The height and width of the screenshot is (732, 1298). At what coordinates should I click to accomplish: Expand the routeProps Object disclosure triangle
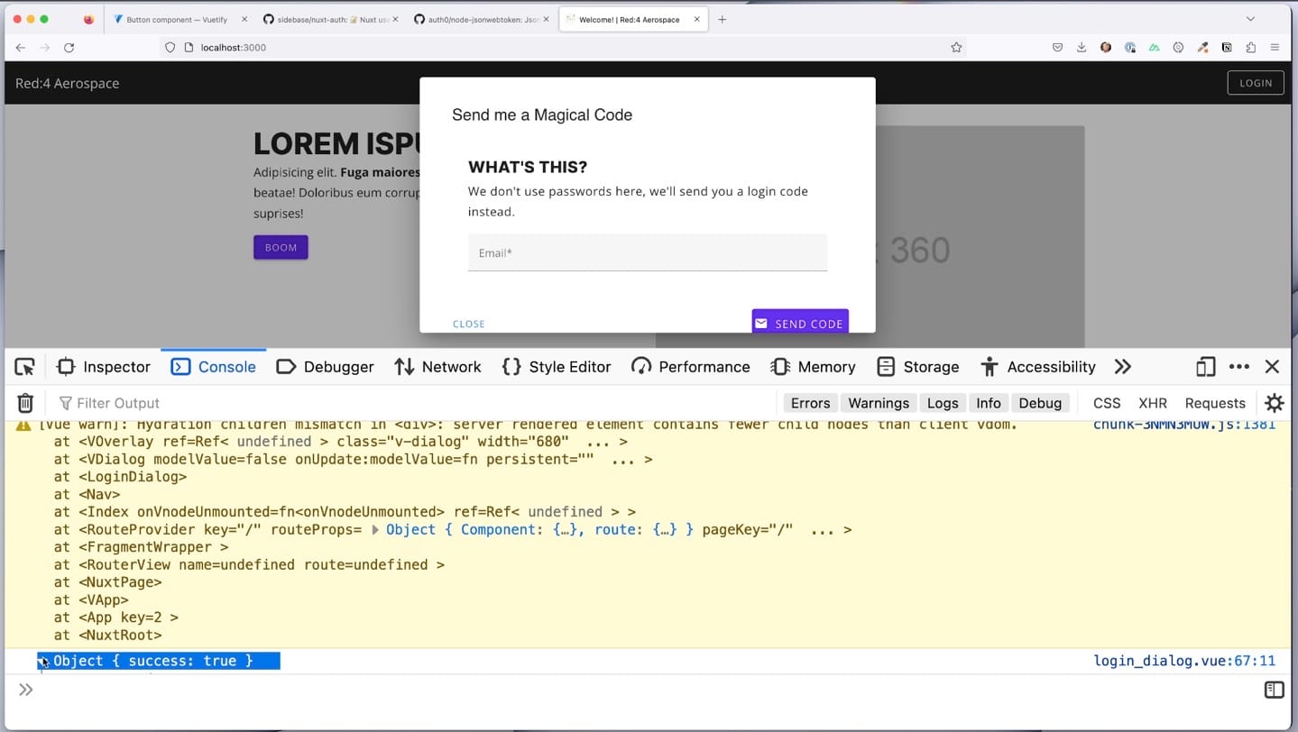click(375, 529)
